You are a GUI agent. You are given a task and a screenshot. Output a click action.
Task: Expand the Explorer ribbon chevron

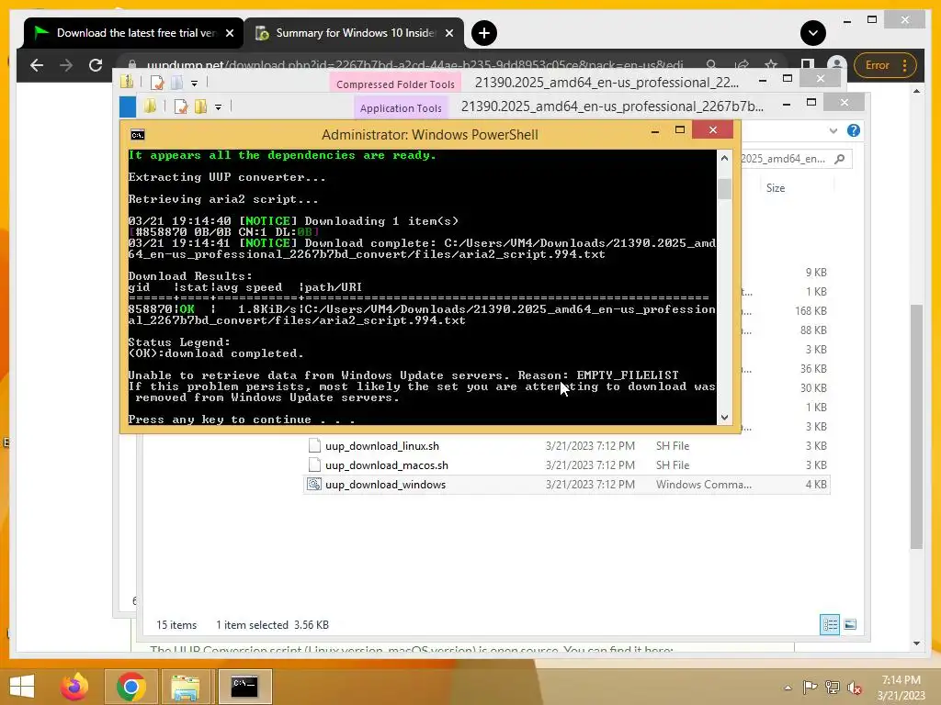click(x=833, y=130)
